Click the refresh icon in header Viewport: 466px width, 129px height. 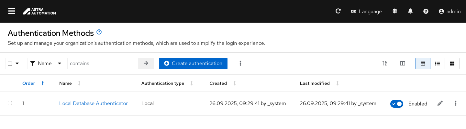[338, 11]
